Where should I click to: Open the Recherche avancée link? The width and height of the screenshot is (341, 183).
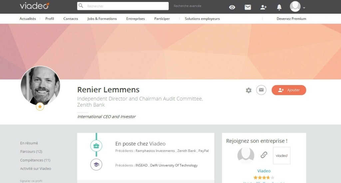(187, 6)
